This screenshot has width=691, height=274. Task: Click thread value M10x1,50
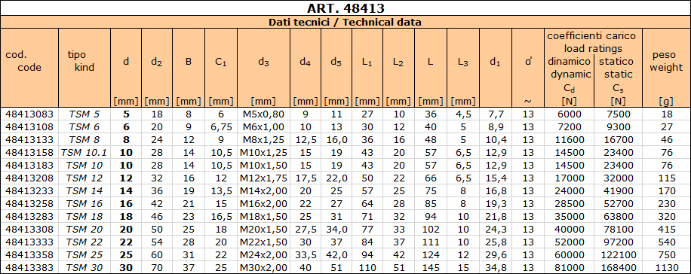263,166
